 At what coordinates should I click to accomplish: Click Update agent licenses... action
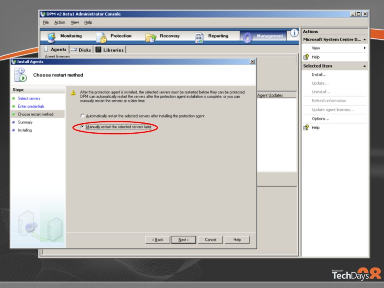(332, 110)
